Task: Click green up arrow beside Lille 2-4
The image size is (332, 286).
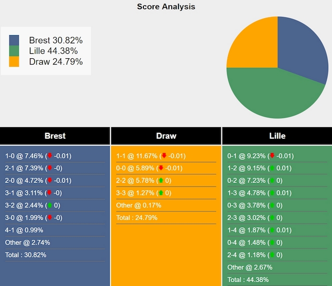Action: 272,255
